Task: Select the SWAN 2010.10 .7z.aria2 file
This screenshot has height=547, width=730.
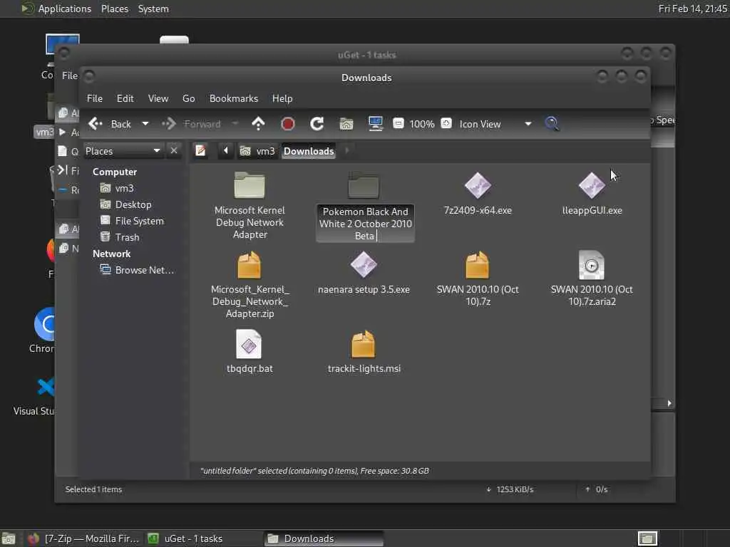Action: point(592,265)
